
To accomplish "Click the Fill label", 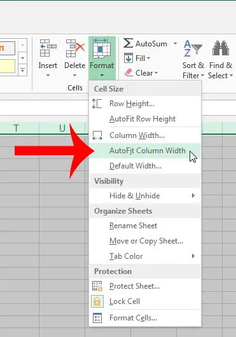I will 140,58.
